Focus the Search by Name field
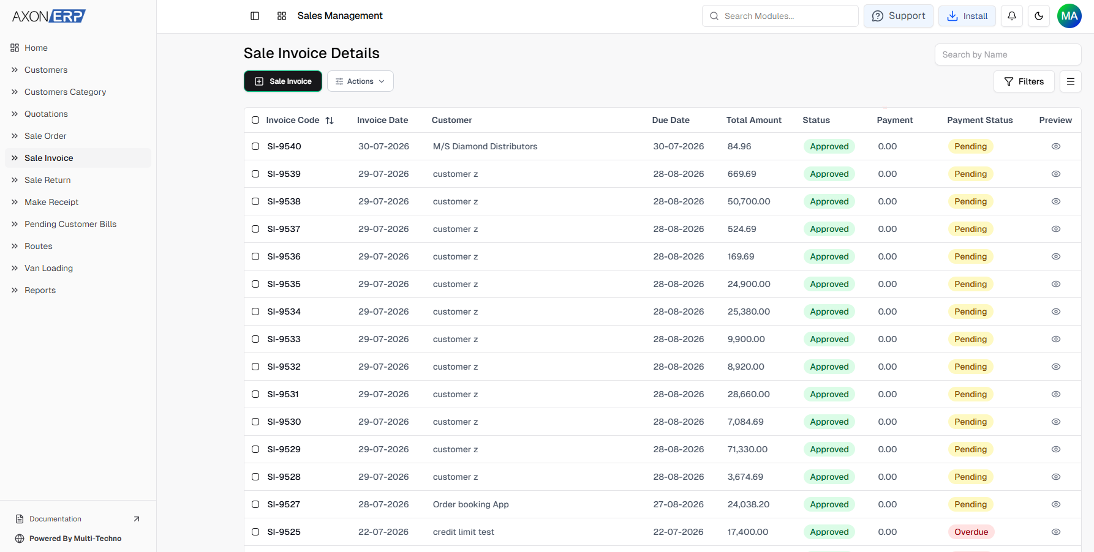This screenshot has width=1094, height=552. pos(1008,54)
